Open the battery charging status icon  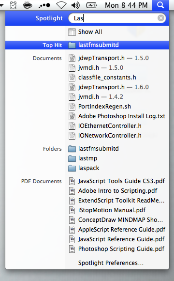point(91,5)
